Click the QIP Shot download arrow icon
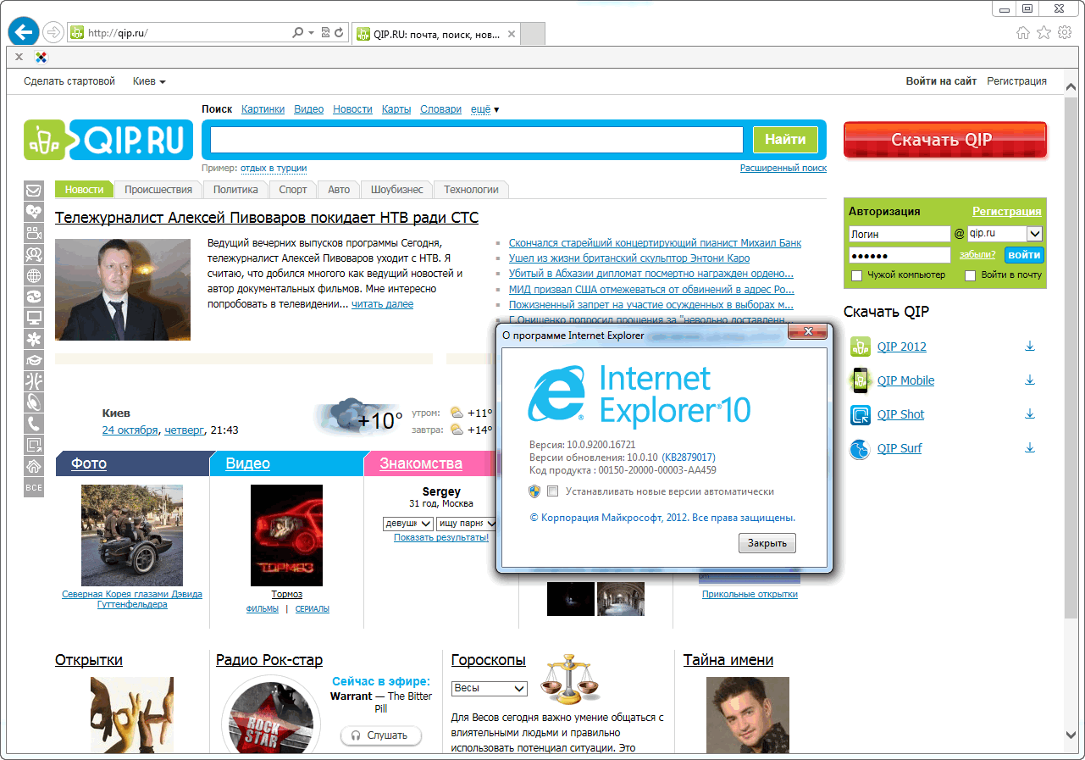The width and height of the screenshot is (1085, 760). coord(1030,413)
